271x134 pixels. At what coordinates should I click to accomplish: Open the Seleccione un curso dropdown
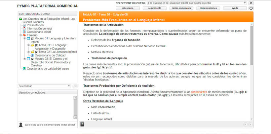coord(197,3)
